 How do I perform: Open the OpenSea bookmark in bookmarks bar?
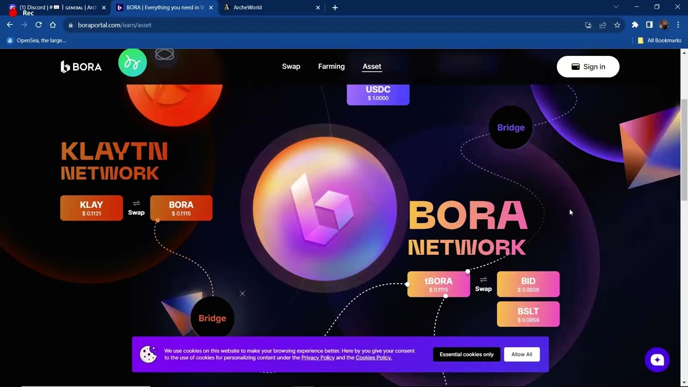(36, 40)
